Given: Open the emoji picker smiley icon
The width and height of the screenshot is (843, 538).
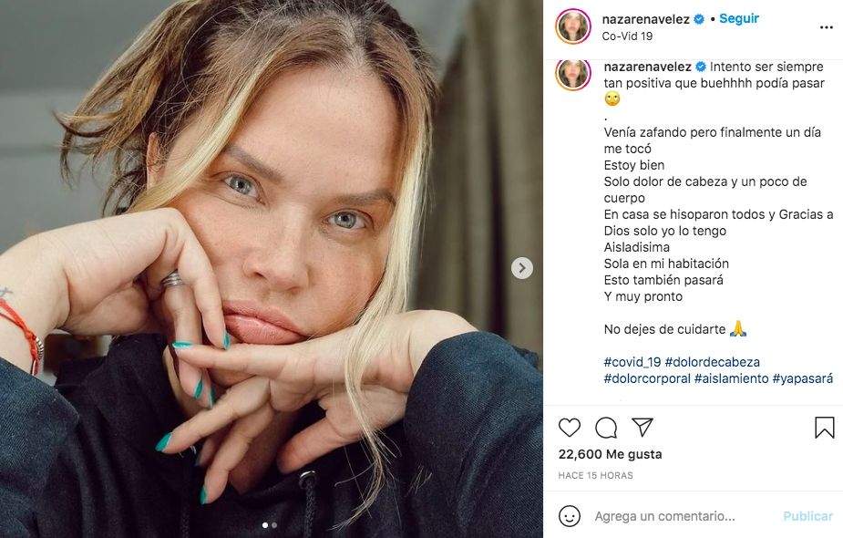Looking at the screenshot, I should [x=570, y=516].
